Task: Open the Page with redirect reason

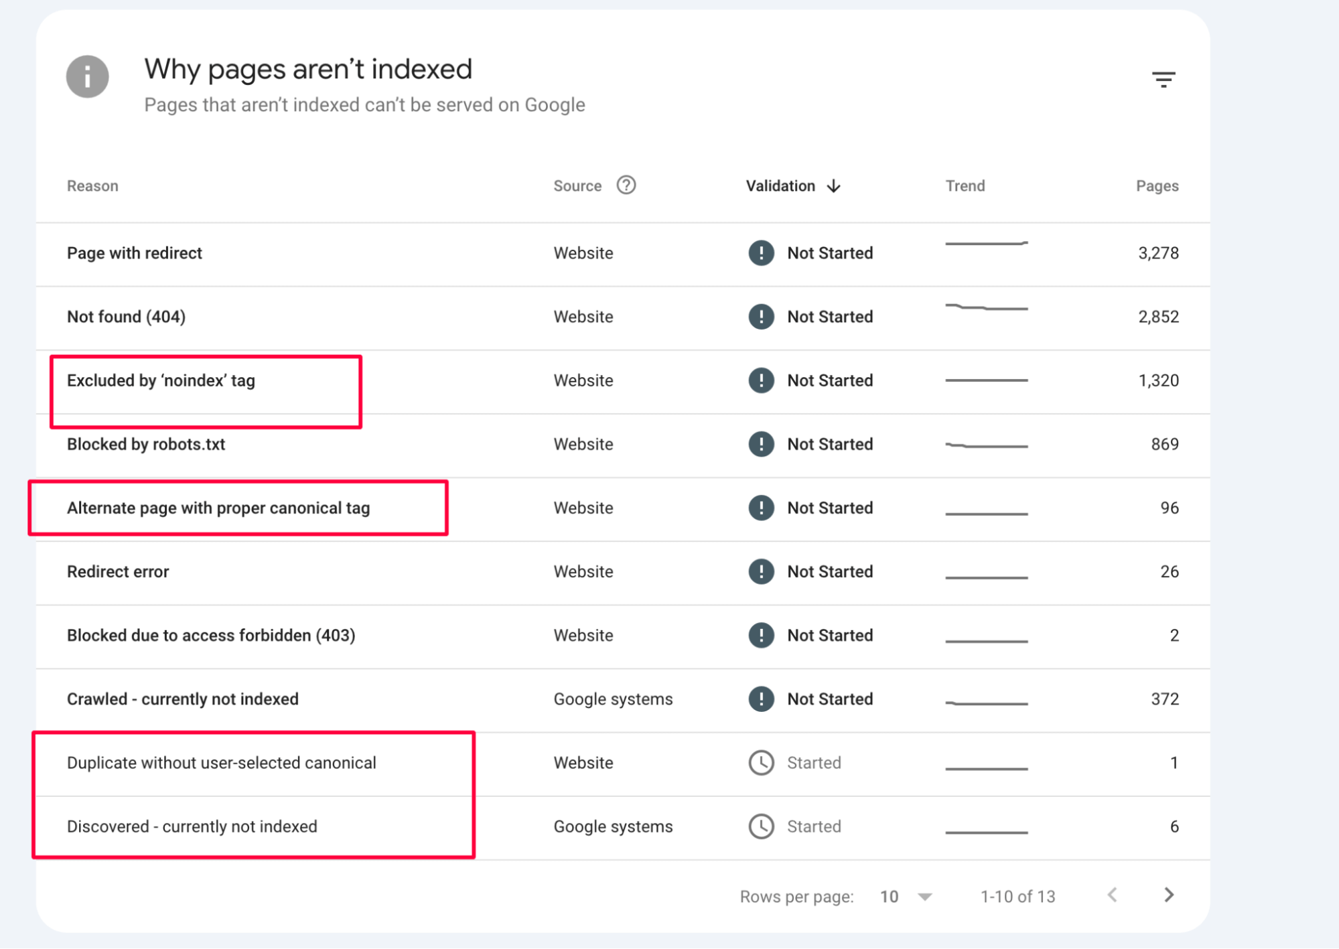Action: point(134,253)
